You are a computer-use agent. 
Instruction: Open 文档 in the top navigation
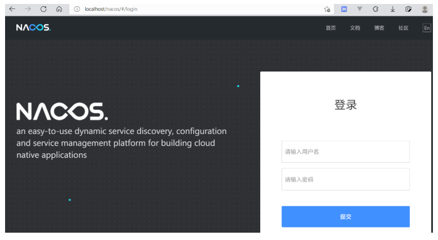coord(355,28)
